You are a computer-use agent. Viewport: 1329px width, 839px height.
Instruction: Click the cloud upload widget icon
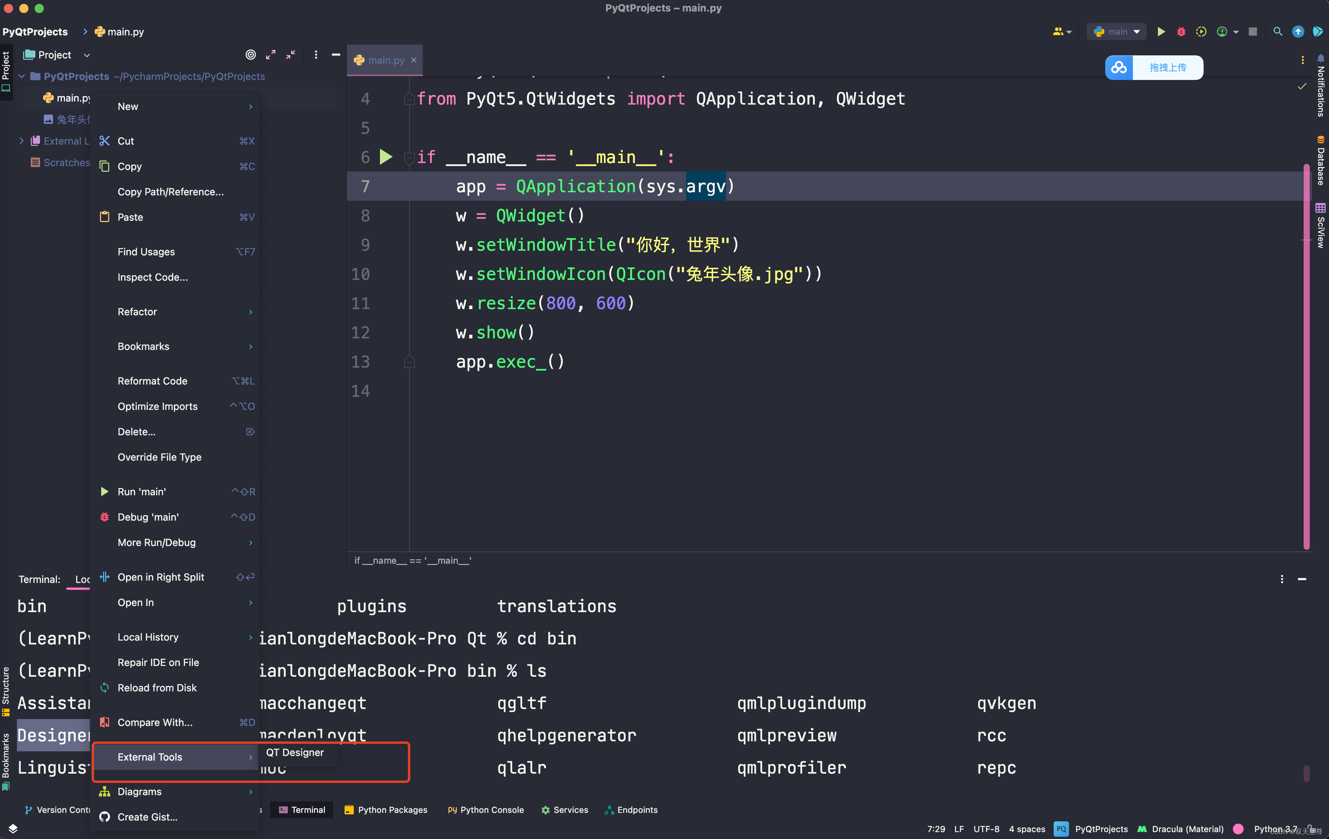[1119, 67]
